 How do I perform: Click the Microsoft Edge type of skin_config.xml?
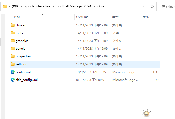[x=125, y=80]
